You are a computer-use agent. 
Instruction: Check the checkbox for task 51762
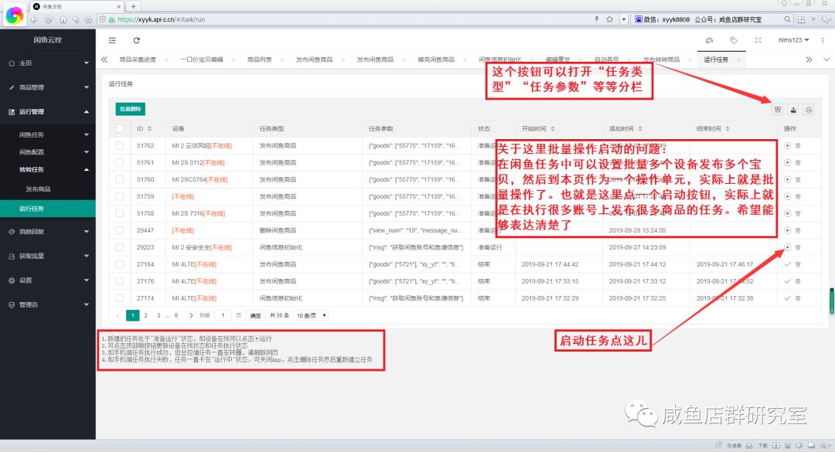pyautogui.click(x=119, y=145)
